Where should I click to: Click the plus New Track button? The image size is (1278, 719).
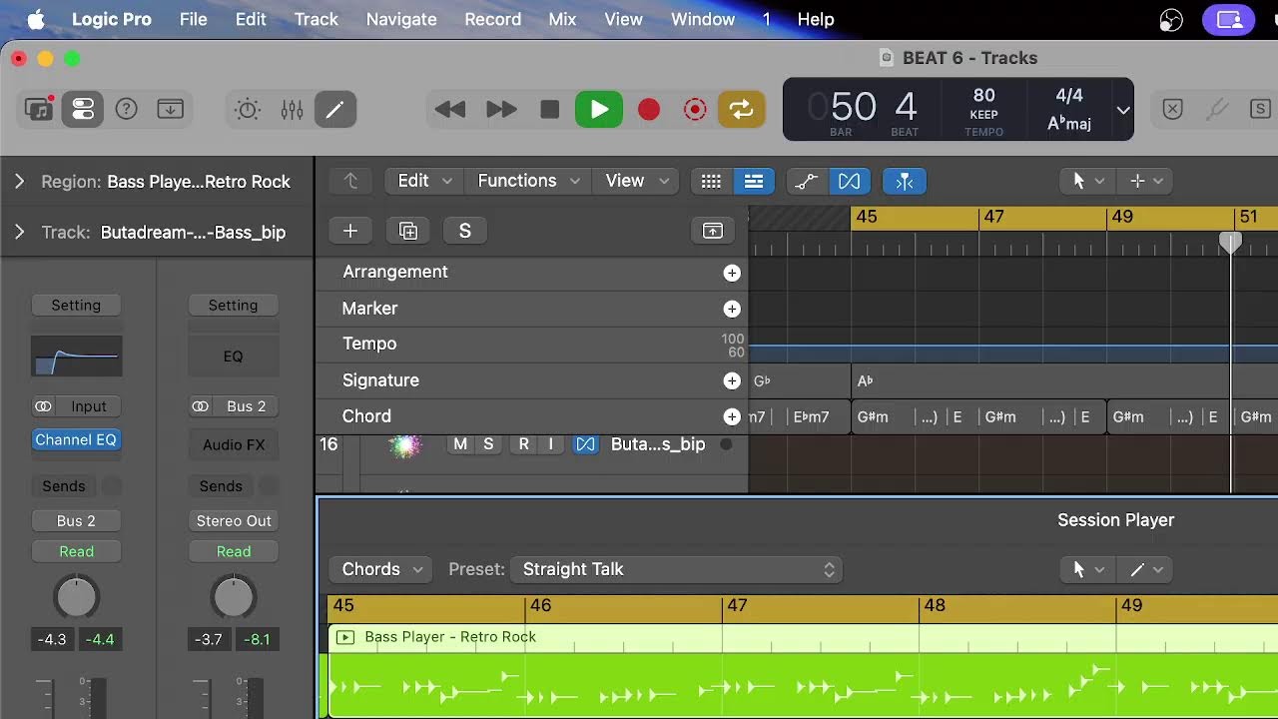[350, 231]
